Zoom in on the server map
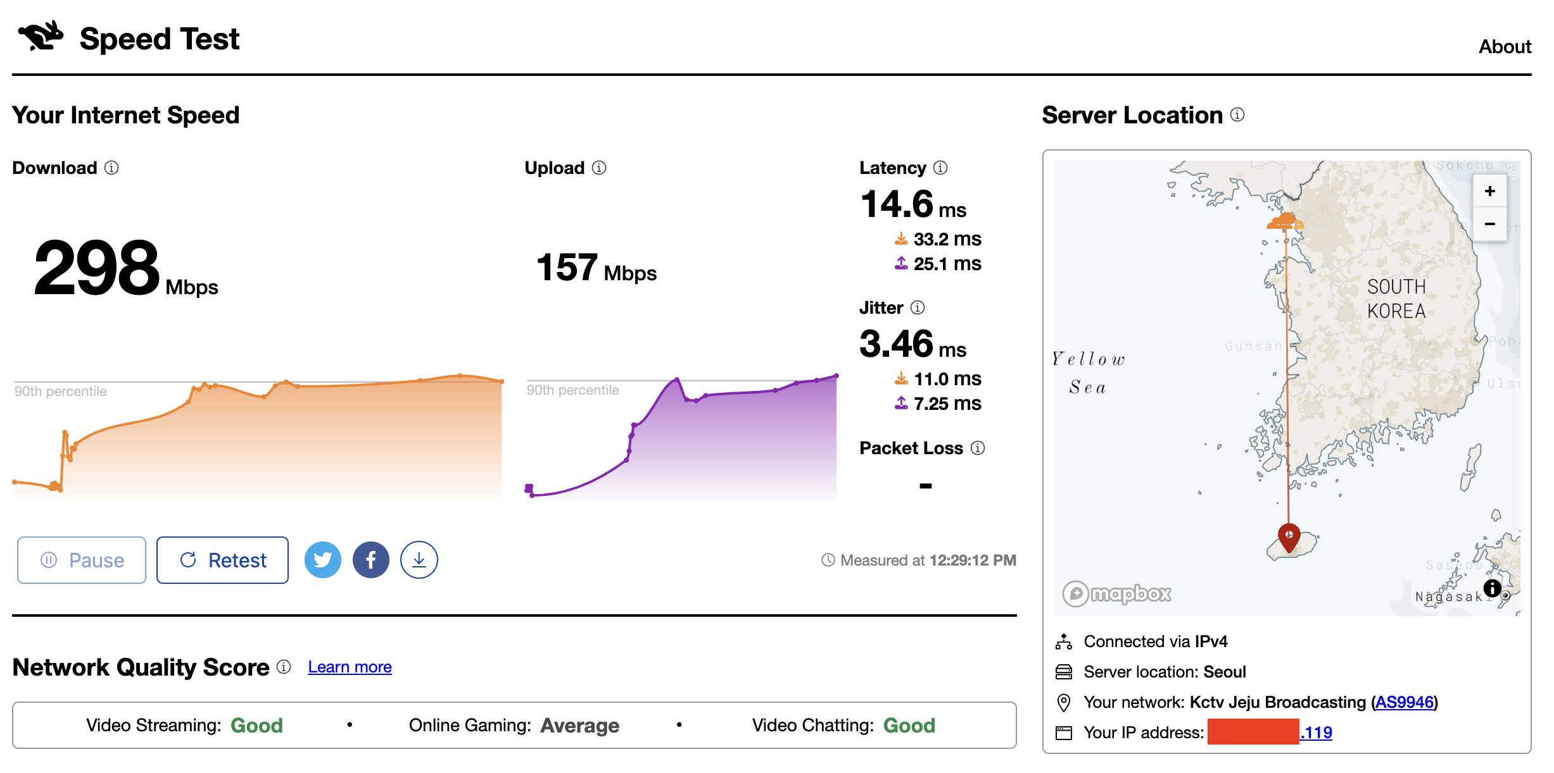This screenshot has height=773, width=1554. pyautogui.click(x=1489, y=191)
